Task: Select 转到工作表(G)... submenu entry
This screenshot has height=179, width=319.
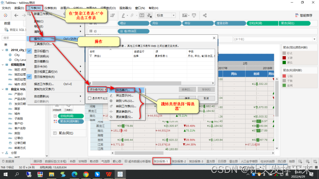Action: (x=126, y=106)
